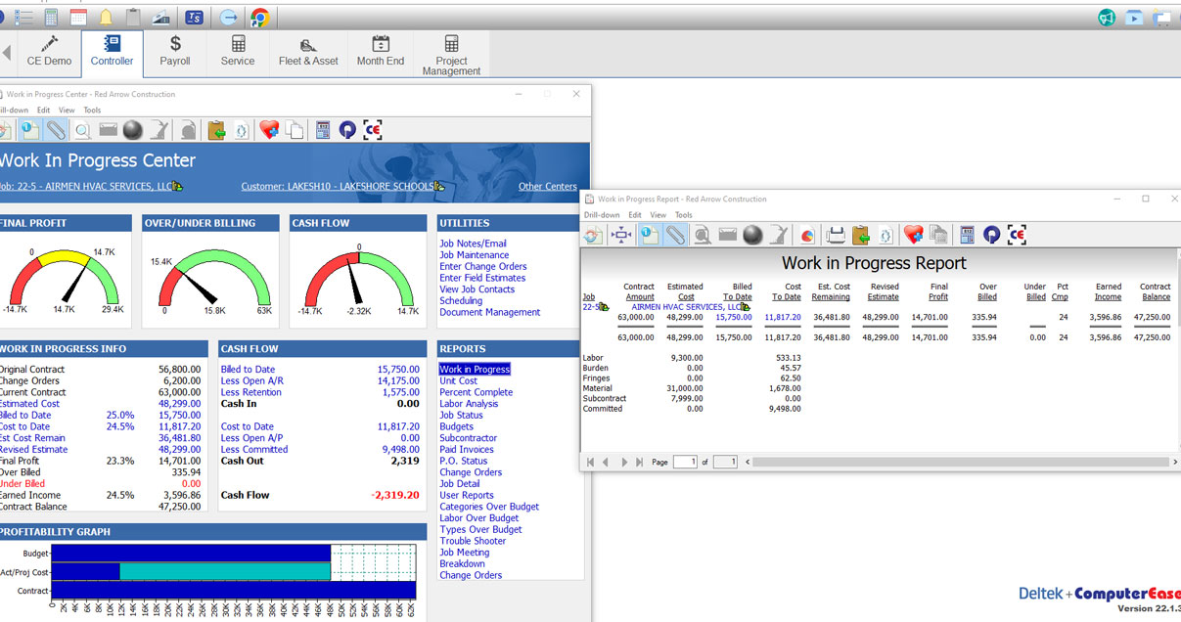Click the Other Centers link
This screenshot has width=1181, height=622.
click(547, 187)
